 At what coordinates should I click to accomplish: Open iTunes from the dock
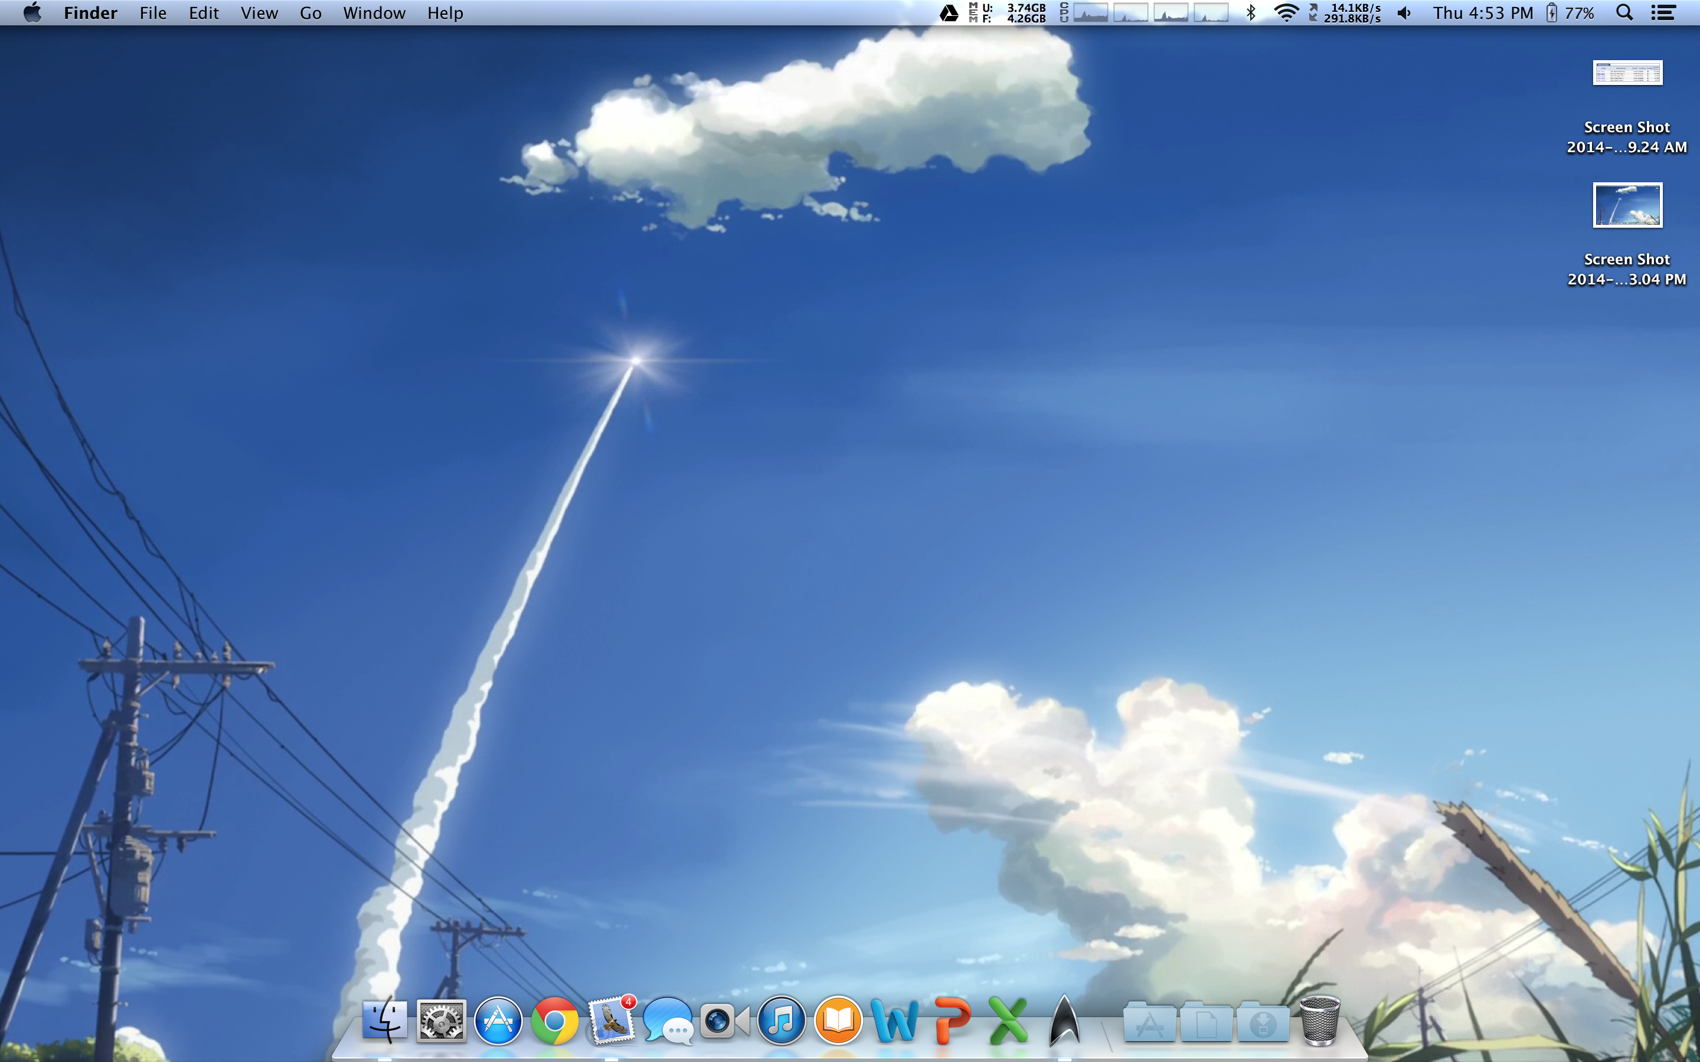pyautogui.click(x=781, y=1021)
